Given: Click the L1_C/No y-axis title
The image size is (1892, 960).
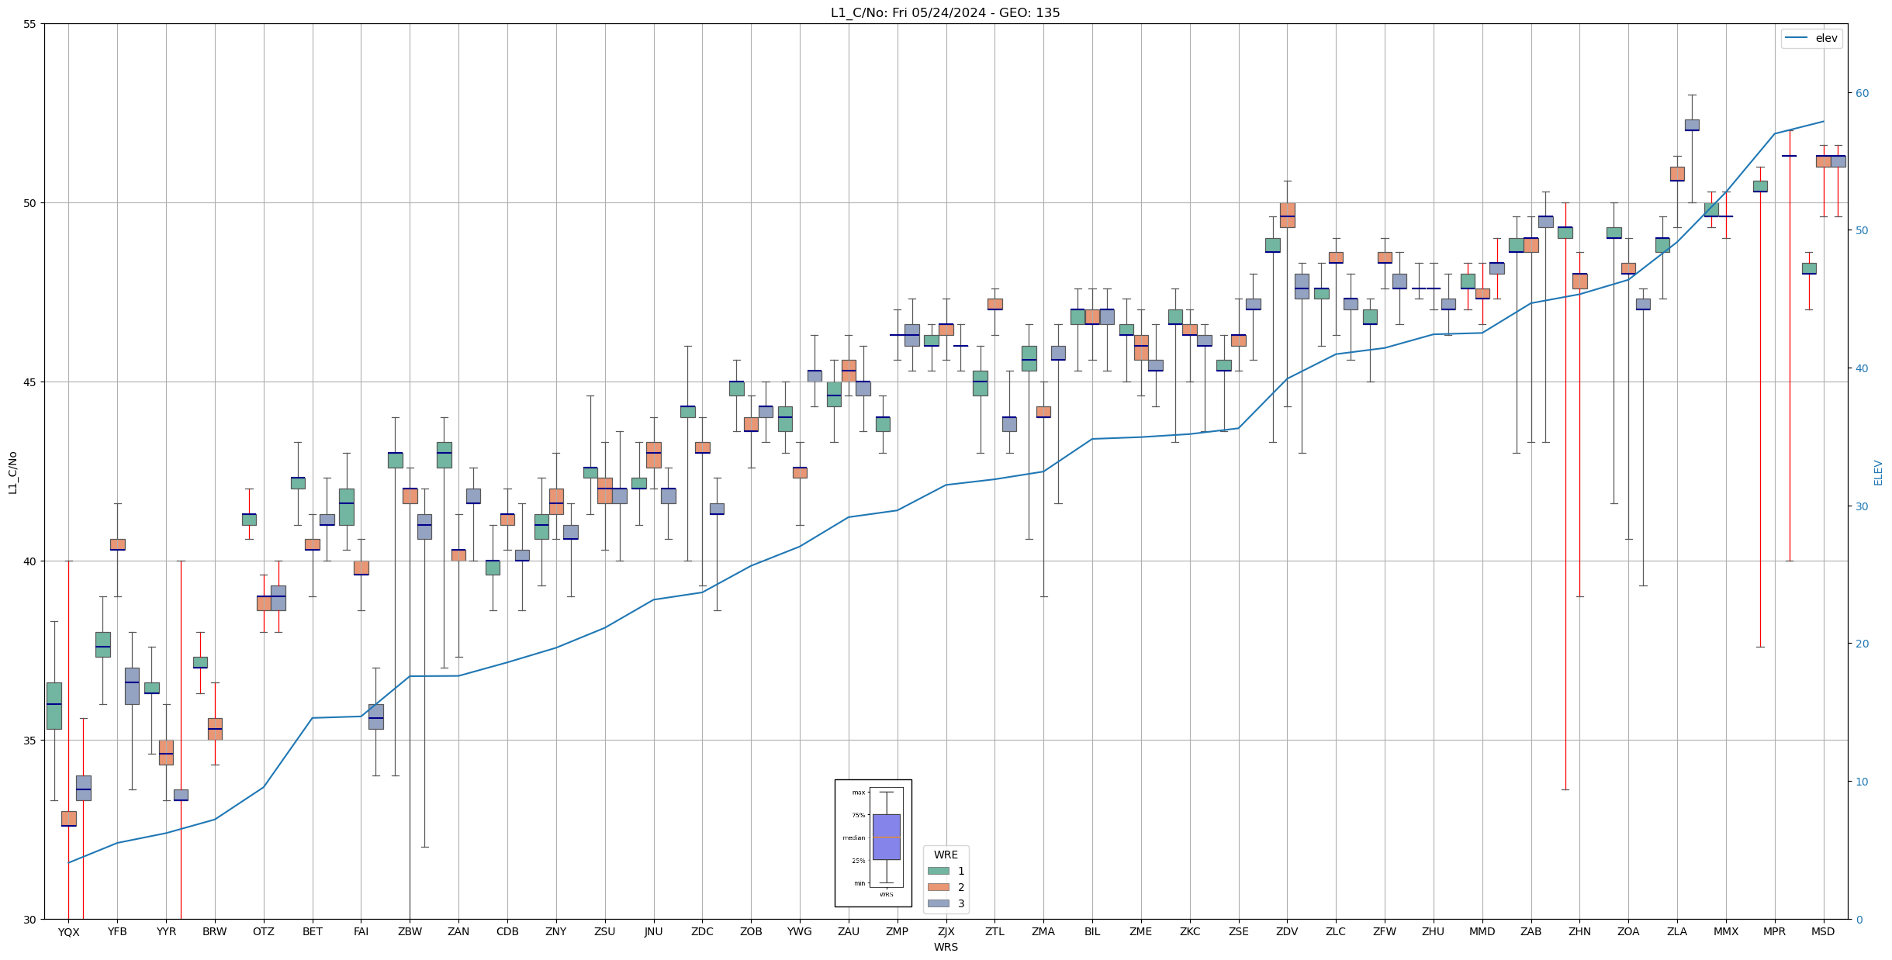Looking at the screenshot, I should [x=12, y=471].
